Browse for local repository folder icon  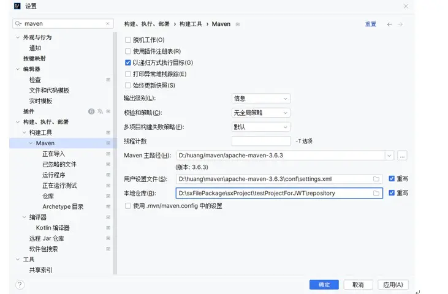tap(376, 193)
